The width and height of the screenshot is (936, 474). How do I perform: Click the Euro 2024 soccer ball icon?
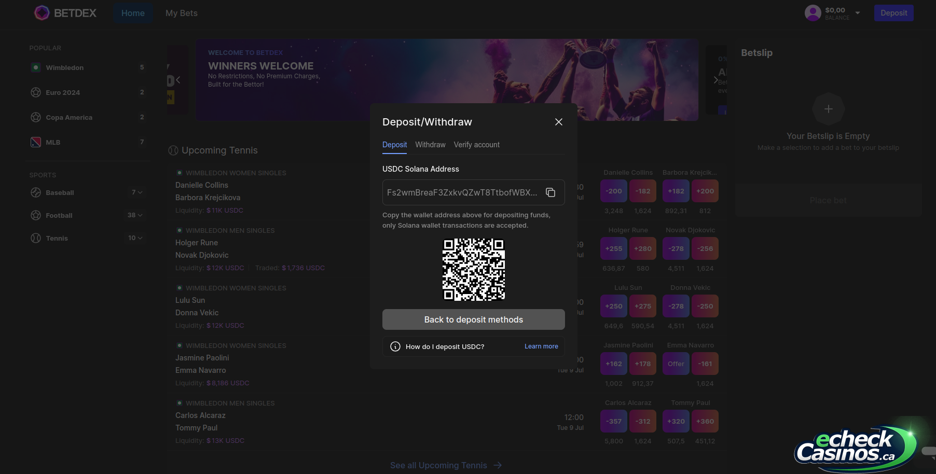click(36, 92)
